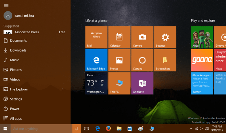Open the Mail tile
This screenshot has width=226, height=133.
pyautogui.click(x=96, y=37)
